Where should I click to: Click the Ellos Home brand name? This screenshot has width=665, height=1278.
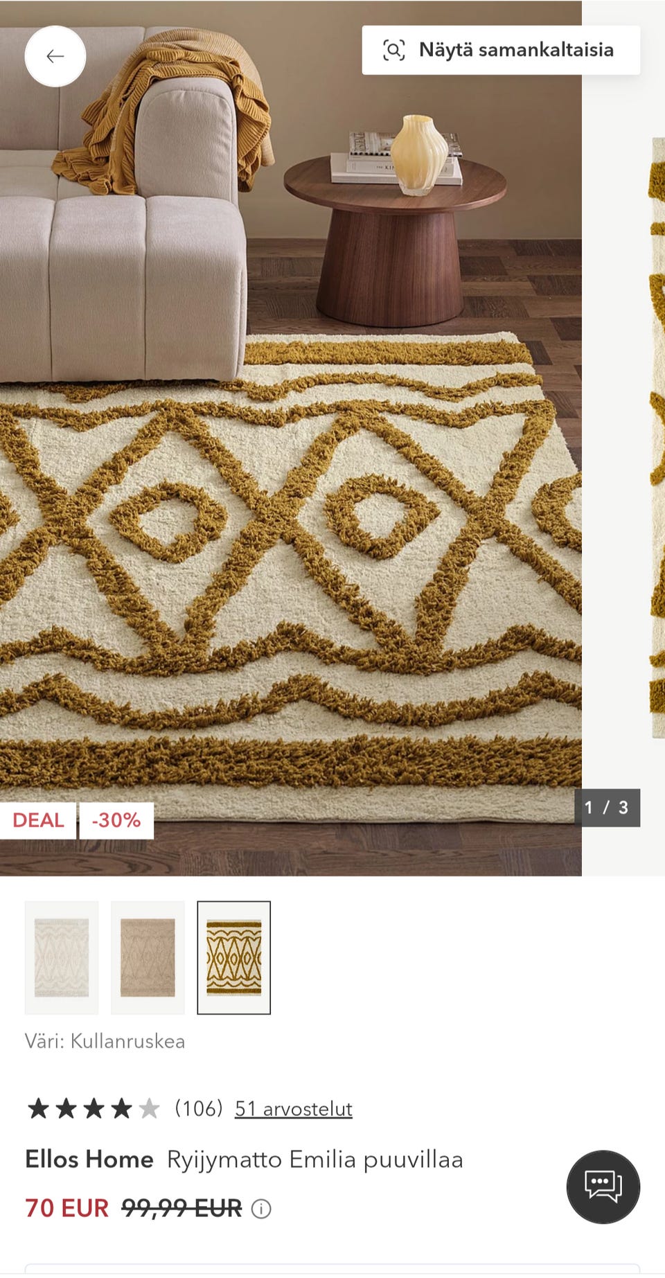(89, 1160)
